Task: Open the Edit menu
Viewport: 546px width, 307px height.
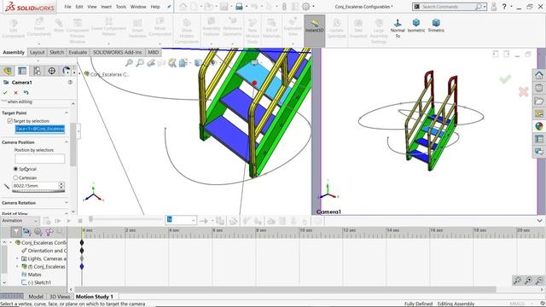Action: pos(79,7)
